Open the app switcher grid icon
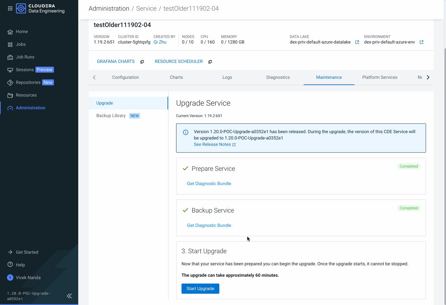Viewport: 446px width, 305px height. 10,8
